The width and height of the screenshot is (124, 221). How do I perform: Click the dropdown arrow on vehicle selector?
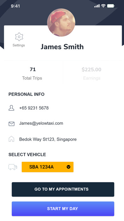click(68, 167)
